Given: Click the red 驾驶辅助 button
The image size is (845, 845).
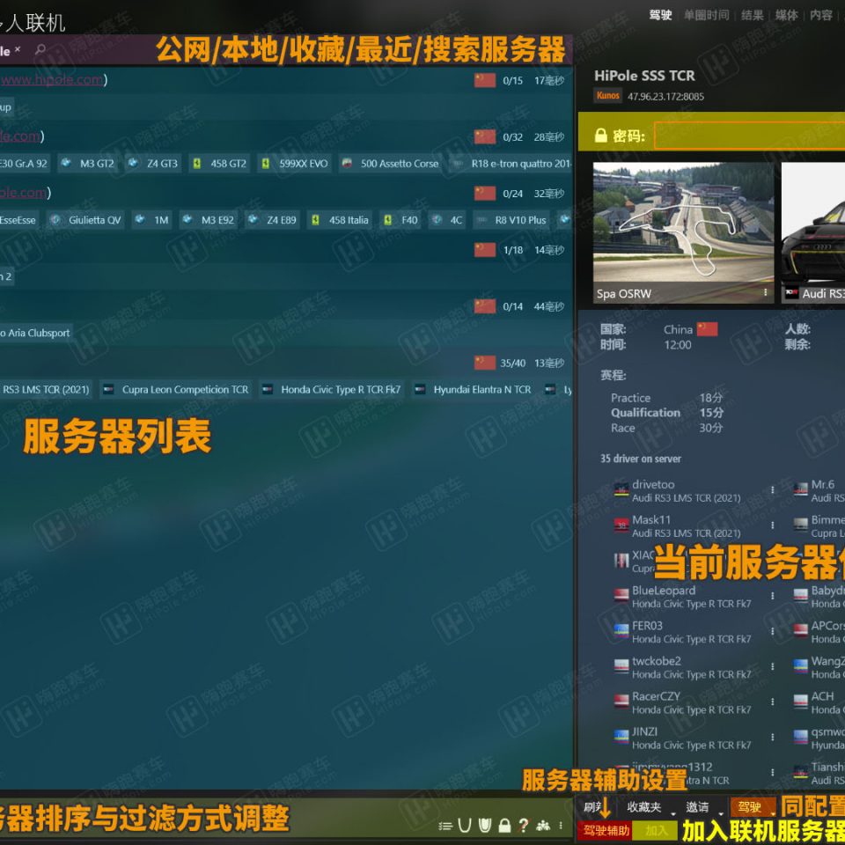Looking at the screenshot, I should coord(606,830).
